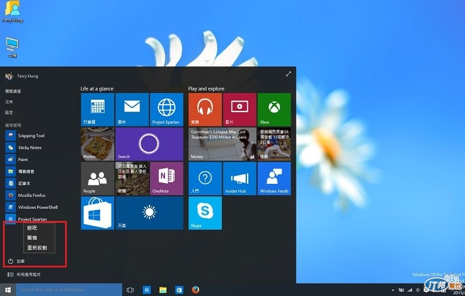
Task: Launch the Xbox tile
Action: click(274, 110)
